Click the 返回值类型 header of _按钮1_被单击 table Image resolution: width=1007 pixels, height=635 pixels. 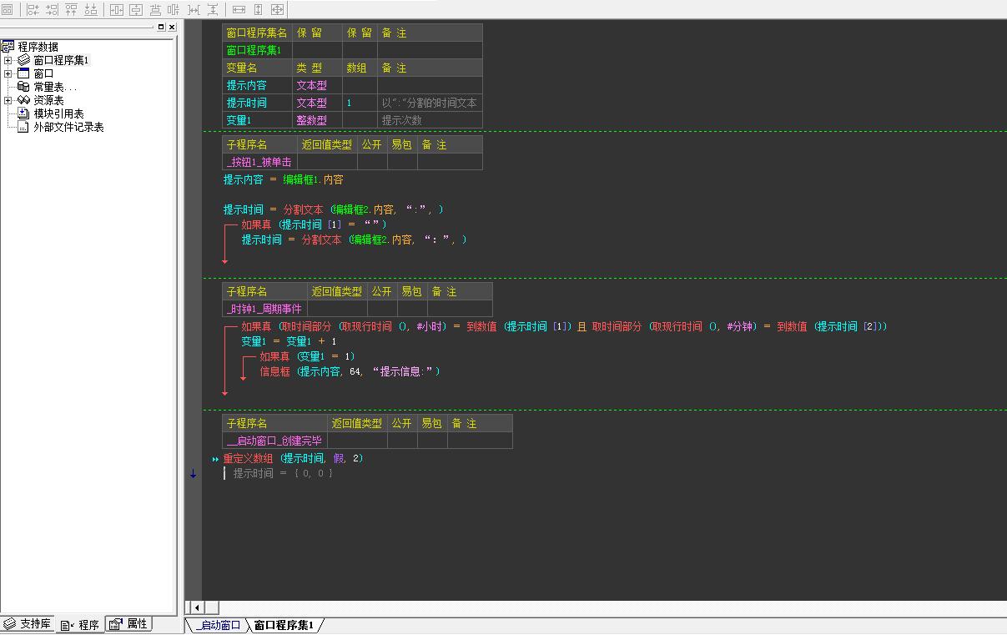pos(327,144)
